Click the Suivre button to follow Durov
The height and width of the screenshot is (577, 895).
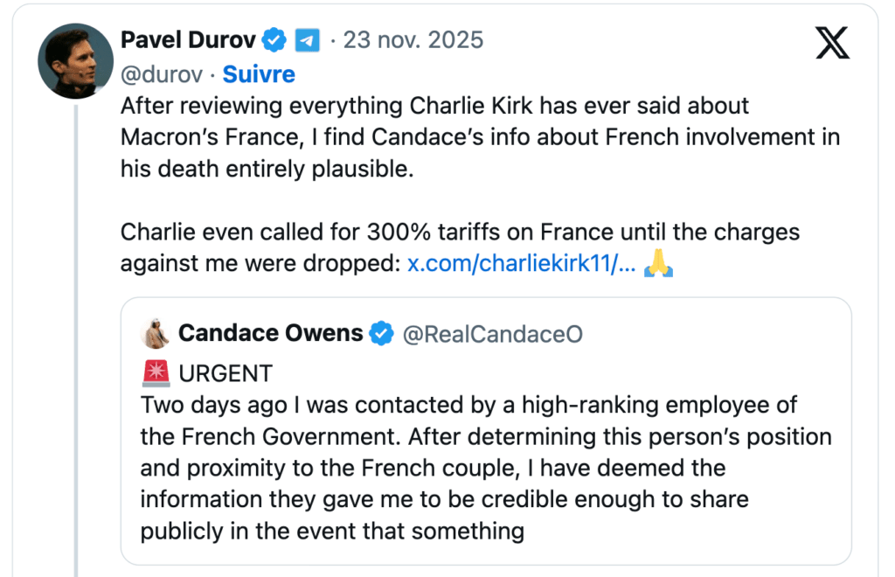[x=259, y=74]
